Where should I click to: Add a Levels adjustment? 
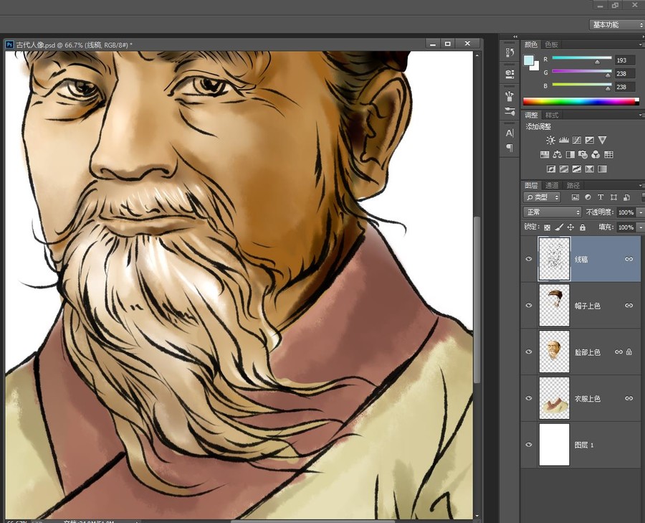point(563,140)
